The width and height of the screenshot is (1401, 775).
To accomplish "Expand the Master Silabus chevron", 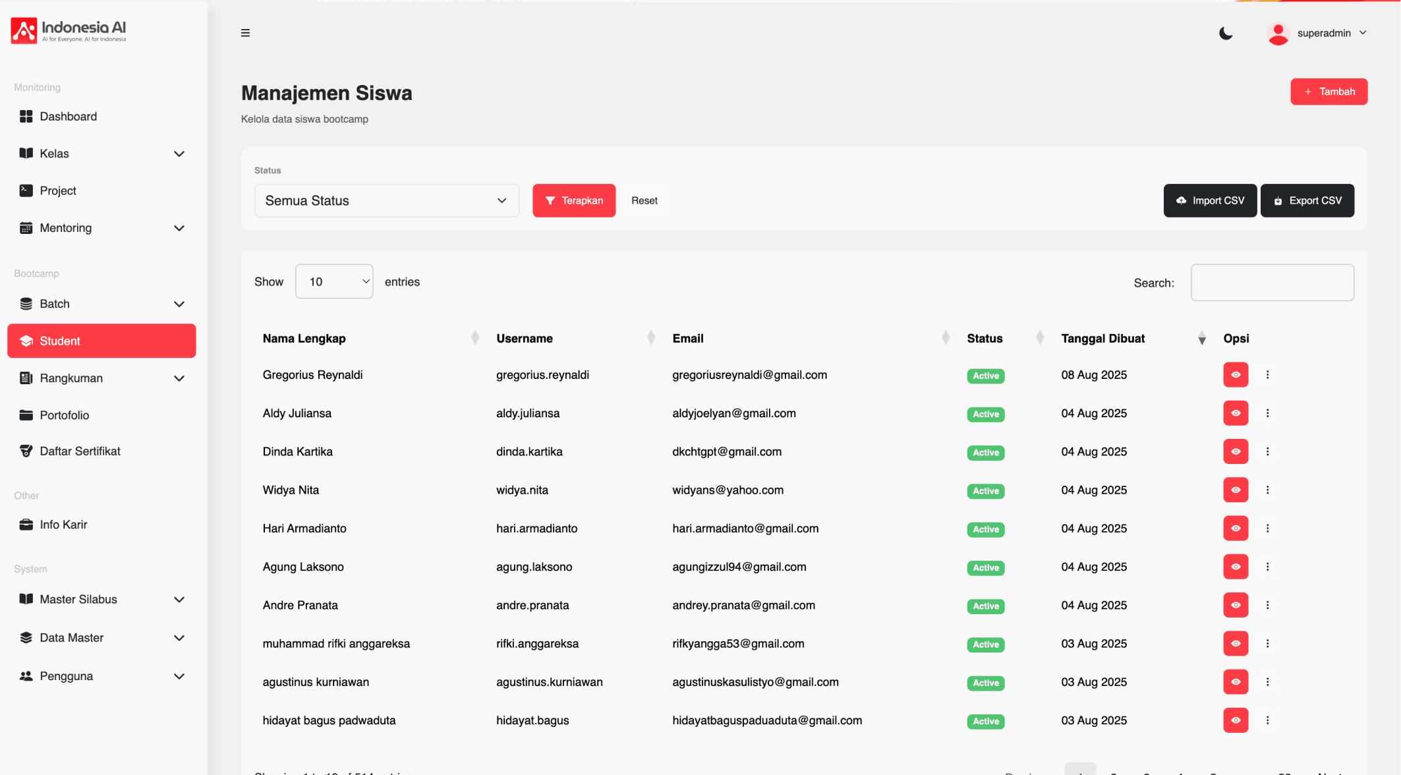I will [179, 600].
